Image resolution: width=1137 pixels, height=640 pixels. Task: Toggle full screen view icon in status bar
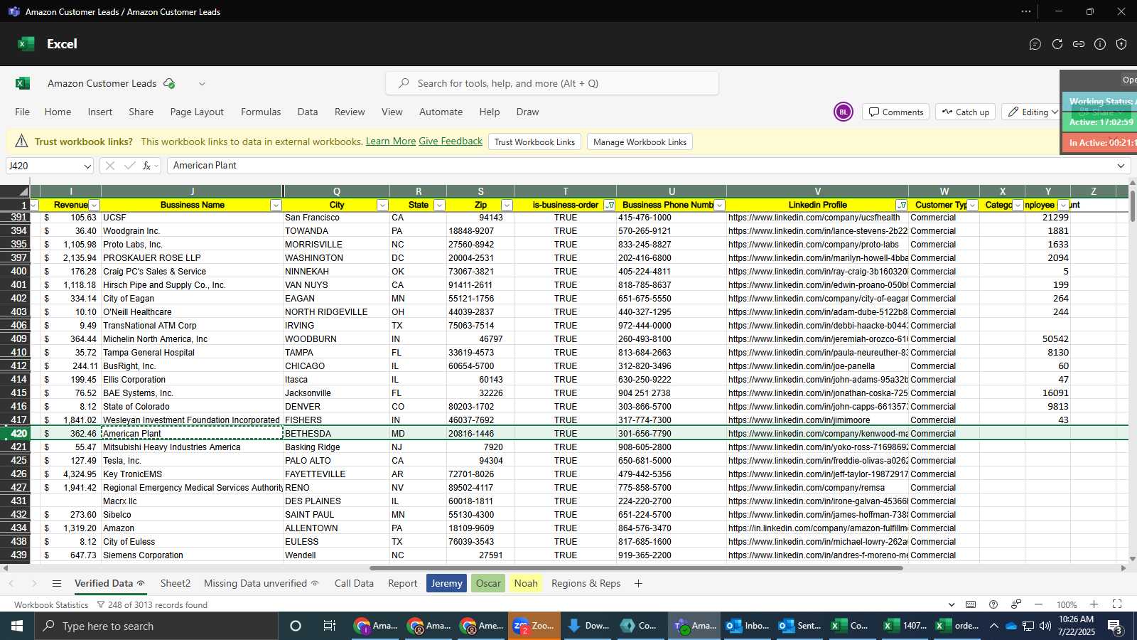pos(1117,604)
